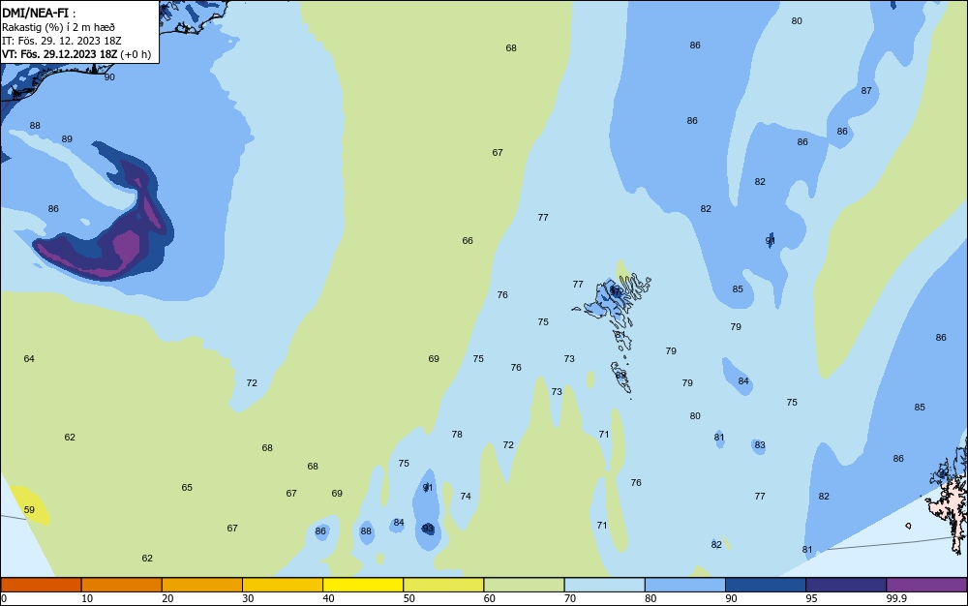The image size is (968, 606).
Task: Click the 50–60 pale yellow legend swatch
Action: (x=443, y=585)
